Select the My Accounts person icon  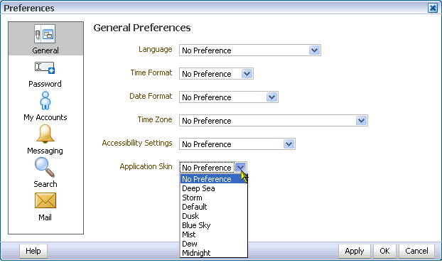(x=45, y=101)
